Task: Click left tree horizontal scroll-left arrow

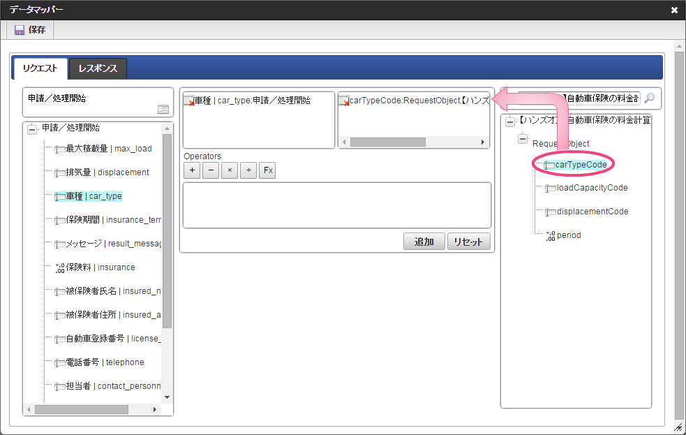Action: 29,410
